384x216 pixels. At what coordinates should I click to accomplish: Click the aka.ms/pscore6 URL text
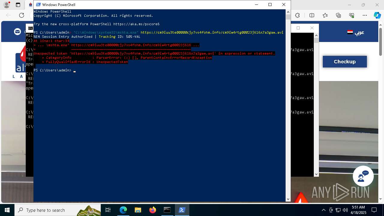click(136, 24)
